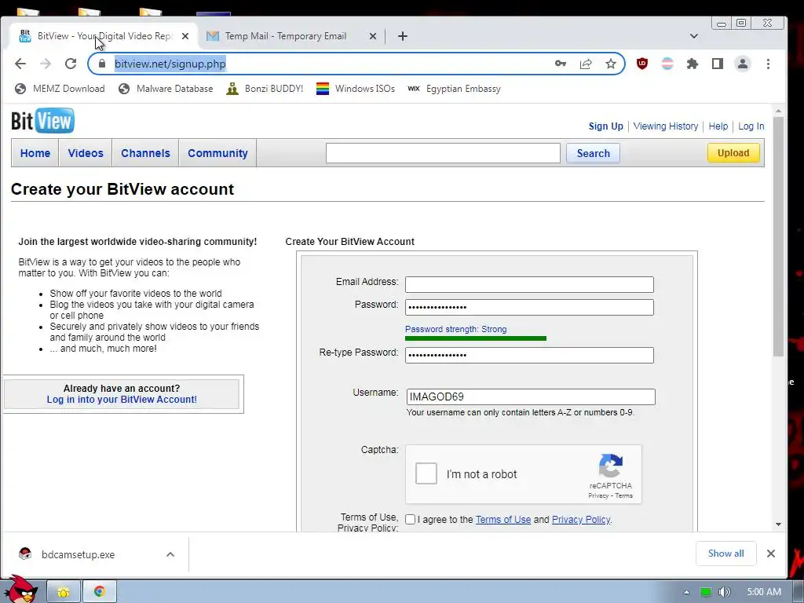
Task: Open Windows ISOs bookmark
Action: coord(356,89)
